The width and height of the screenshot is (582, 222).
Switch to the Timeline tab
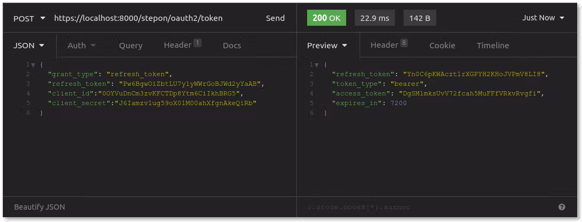tap(493, 46)
